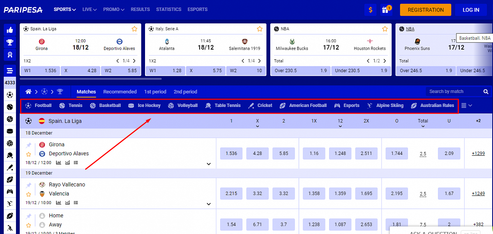Click the featured cards horizontal scrollbar
The width and height of the screenshot is (493, 234).
91,79
